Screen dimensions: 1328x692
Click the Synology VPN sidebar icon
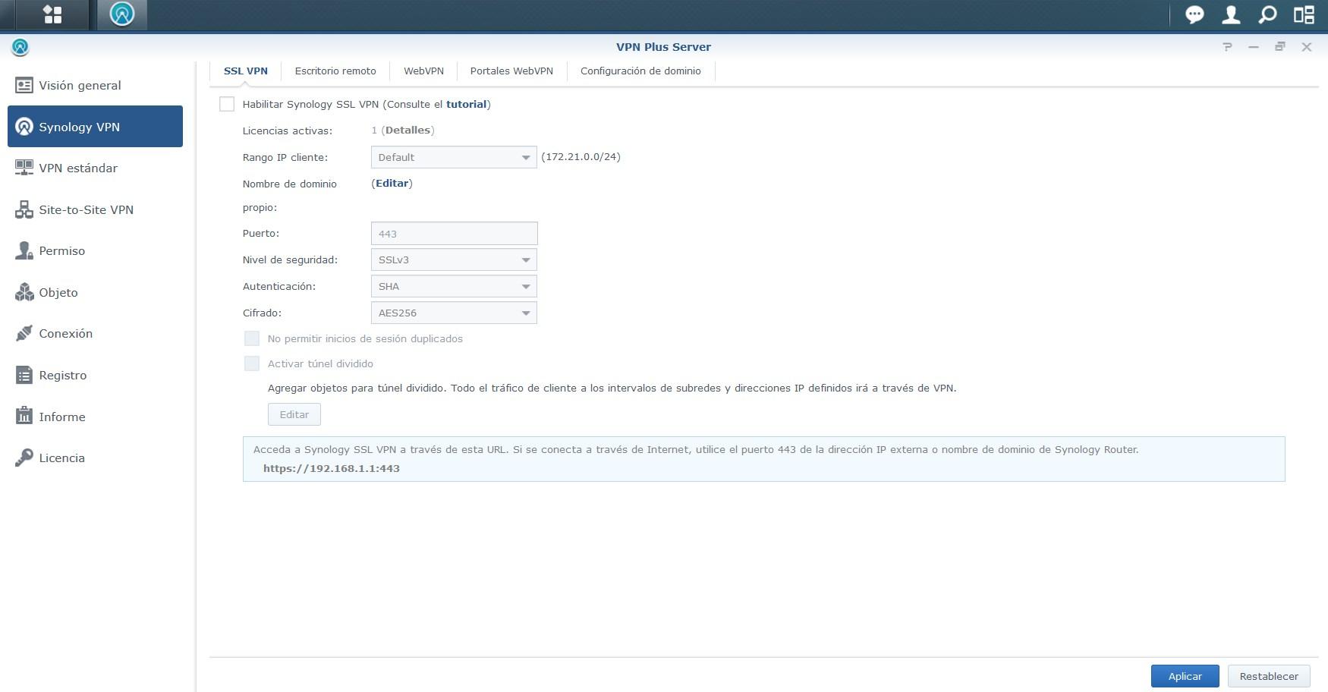coord(24,127)
